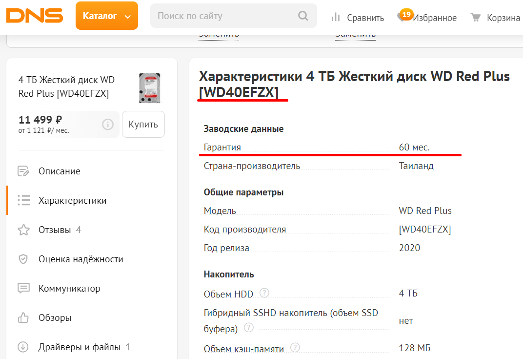This screenshot has height=359, width=523.
Task: Click help icon next to Объем кэш-памяти
Action: (x=295, y=348)
